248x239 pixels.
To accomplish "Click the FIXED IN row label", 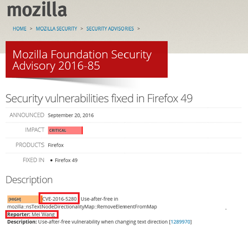I will (x=33, y=160).
